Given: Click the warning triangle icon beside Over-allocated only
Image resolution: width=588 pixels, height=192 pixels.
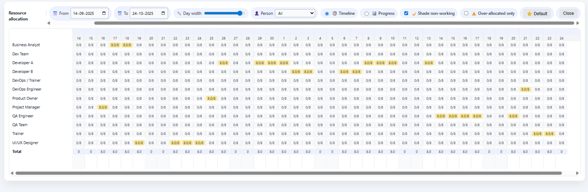Looking at the screenshot, I should pos(474,13).
